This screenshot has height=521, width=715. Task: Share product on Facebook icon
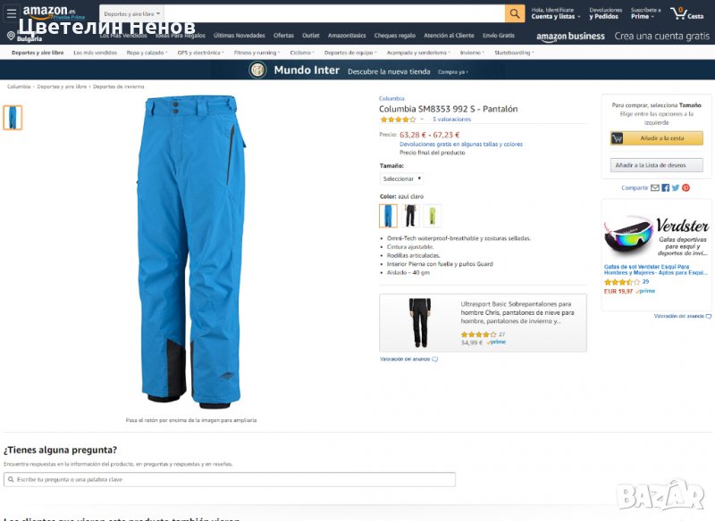pos(666,188)
